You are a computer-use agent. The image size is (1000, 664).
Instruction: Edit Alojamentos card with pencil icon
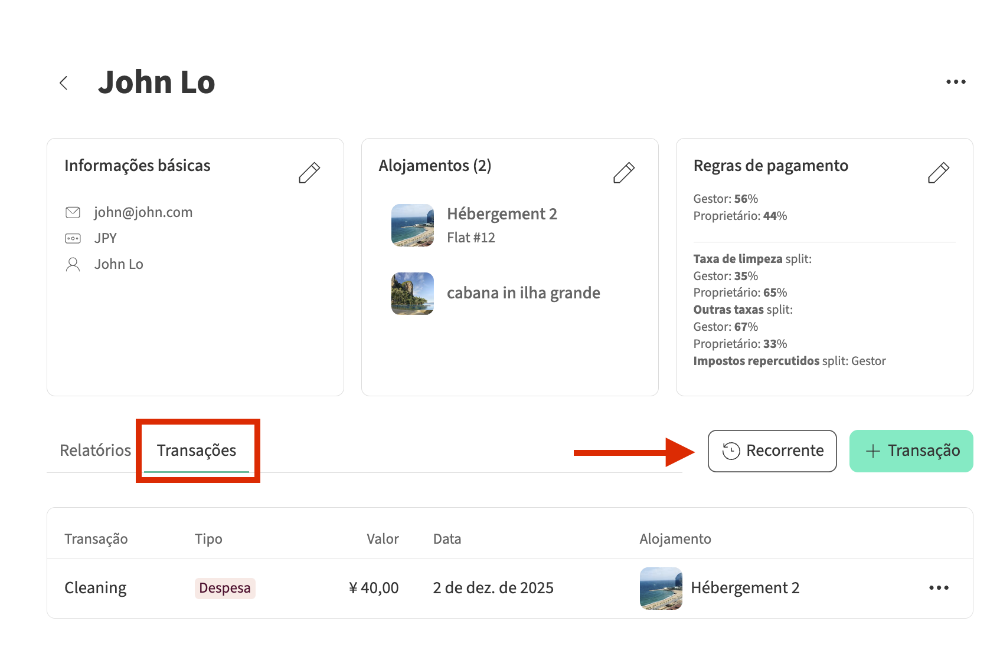[623, 173]
